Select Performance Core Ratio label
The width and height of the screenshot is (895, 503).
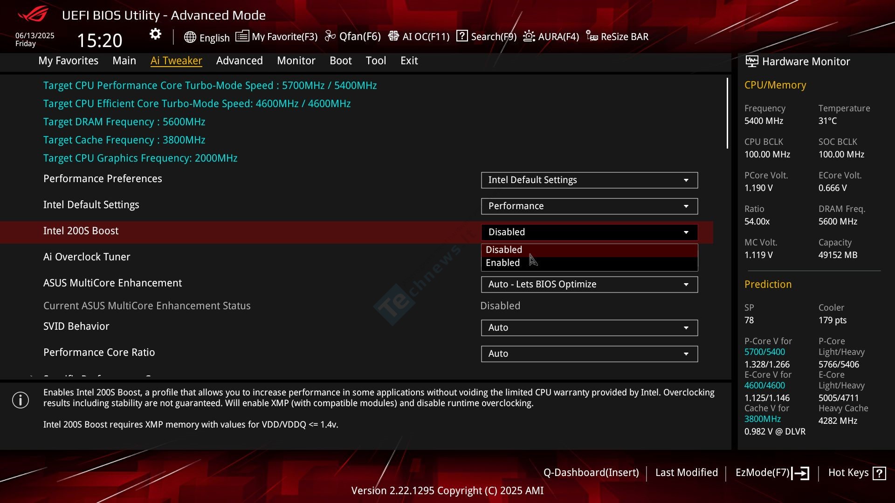[99, 353]
